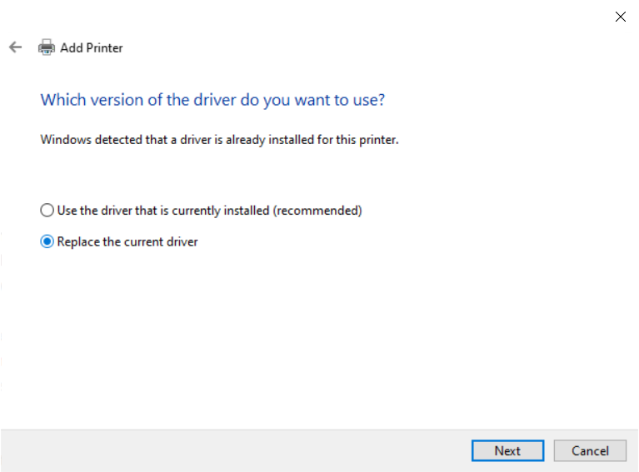
Task: Click the empty circle beside 'Use the driver'
Action: click(x=47, y=211)
